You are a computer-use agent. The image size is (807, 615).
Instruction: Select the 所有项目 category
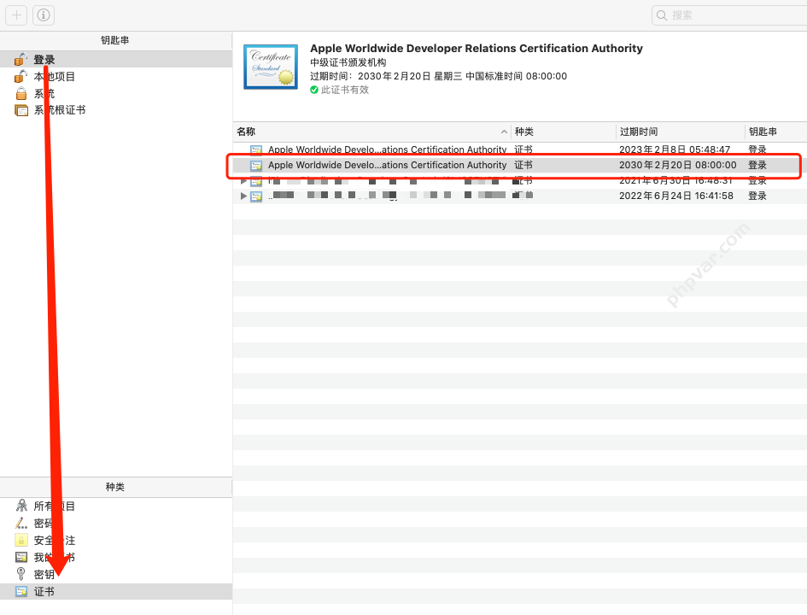(116, 507)
